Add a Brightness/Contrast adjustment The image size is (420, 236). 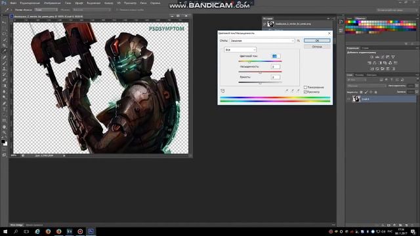click(372, 57)
